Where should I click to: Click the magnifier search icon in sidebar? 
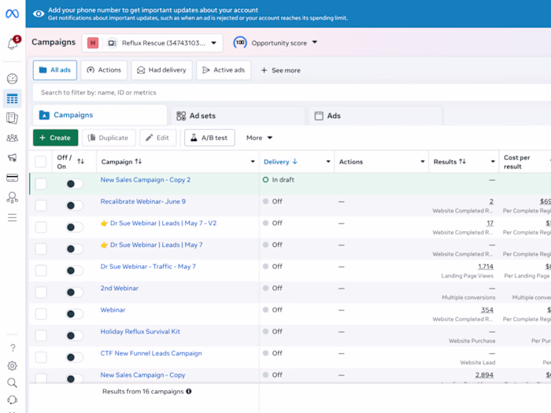[13, 383]
